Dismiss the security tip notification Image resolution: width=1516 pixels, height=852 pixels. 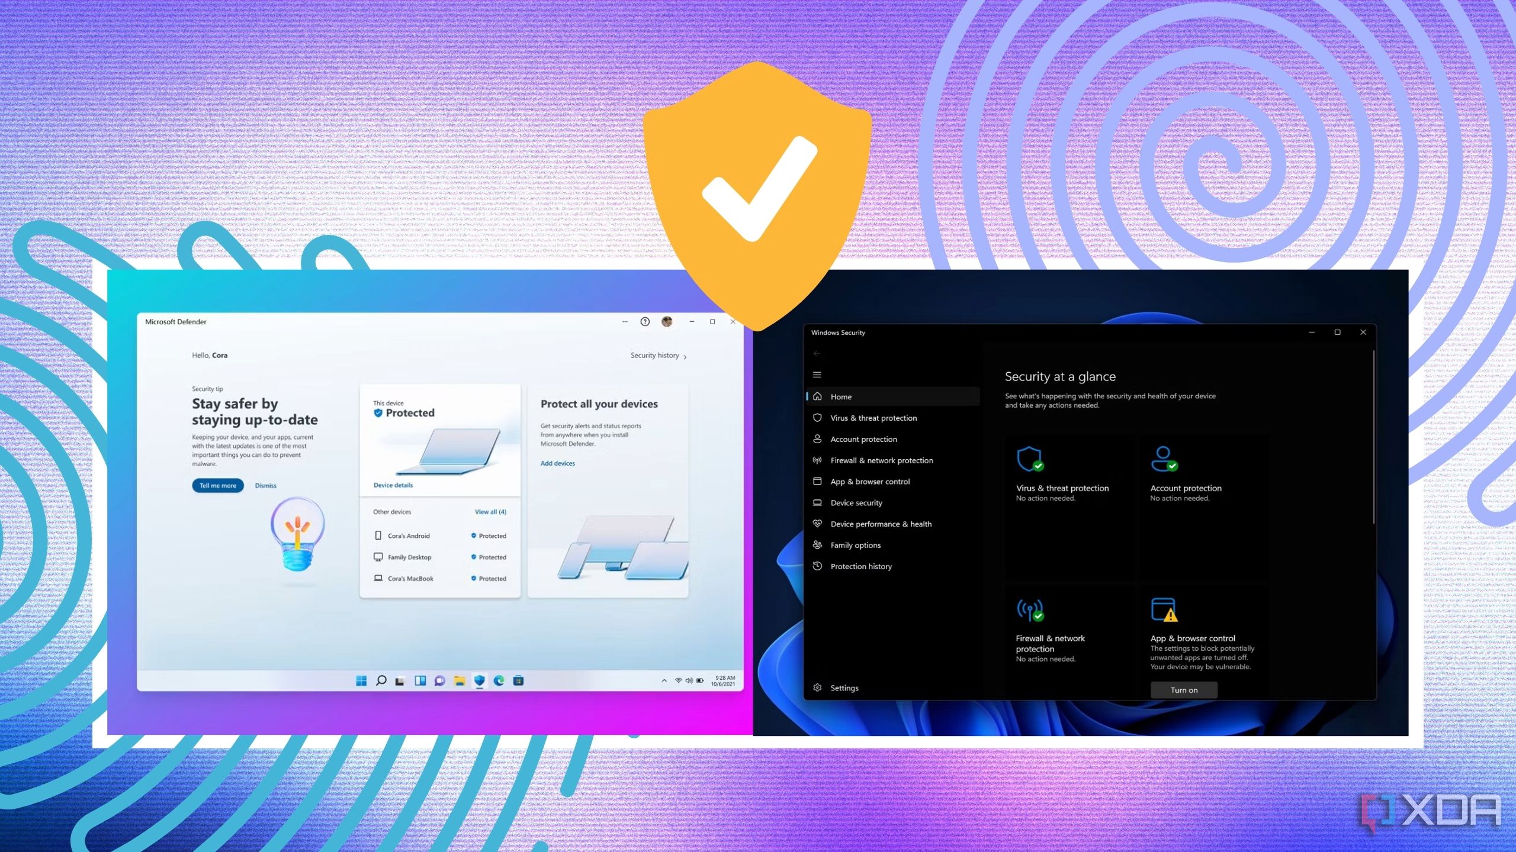coord(265,485)
